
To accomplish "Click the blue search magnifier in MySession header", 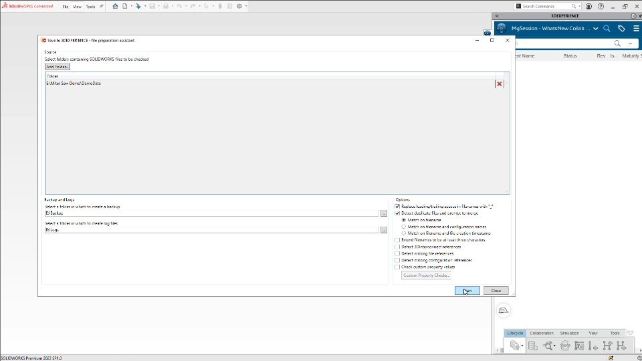I will coord(607,28).
